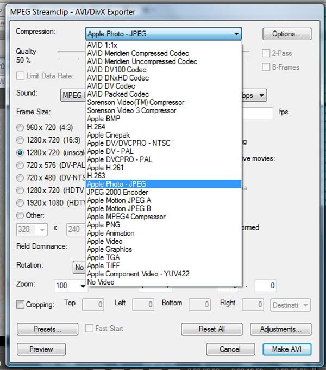The height and width of the screenshot is (370, 326).
Task: Toggle Limit Data Rate checkbox
Action: click(x=20, y=76)
